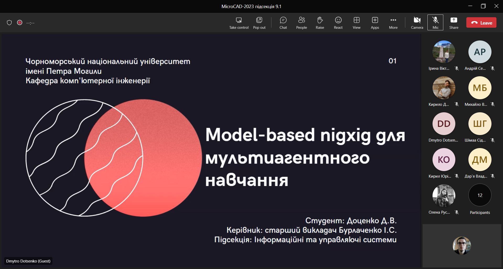Click the self-view video thumbnail
This screenshot has height=269, width=503.
(462, 245)
